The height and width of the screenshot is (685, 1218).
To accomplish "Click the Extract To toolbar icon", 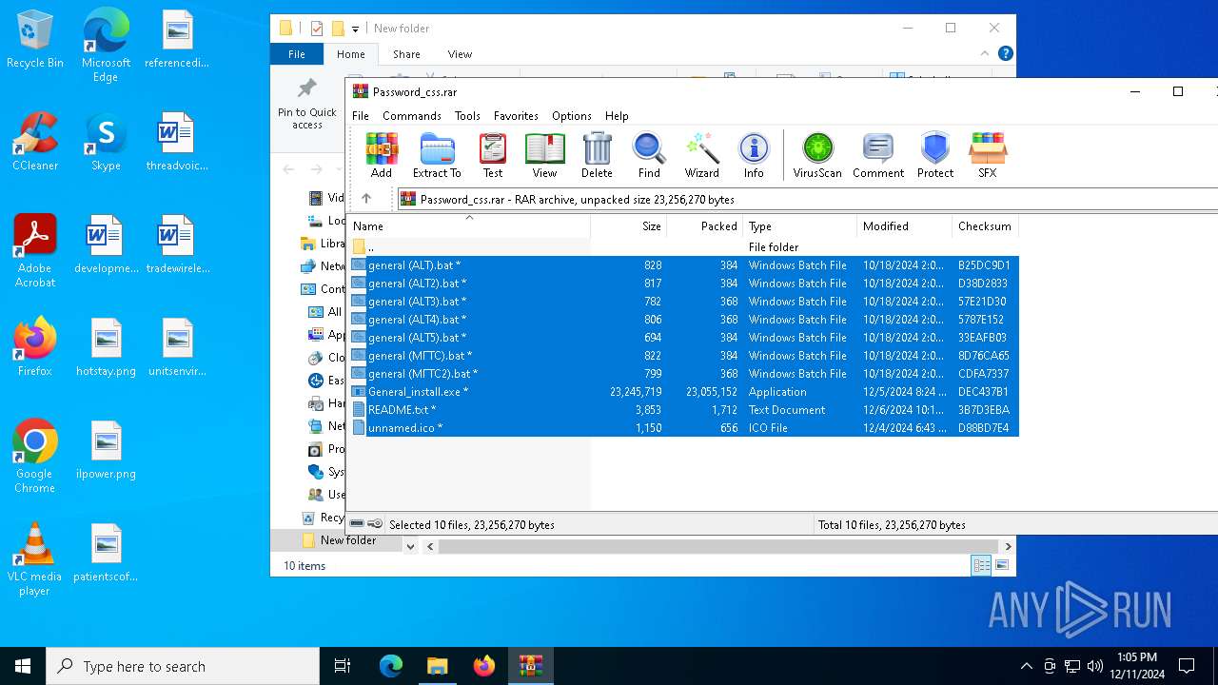I will pyautogui.click(x=437, y=155).
